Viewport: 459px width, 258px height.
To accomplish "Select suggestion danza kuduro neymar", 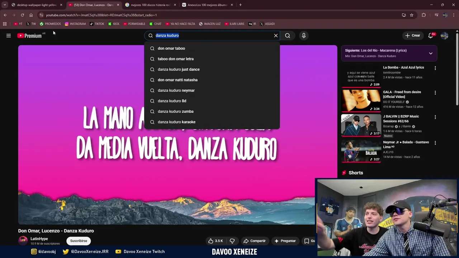I will [212, 90].
